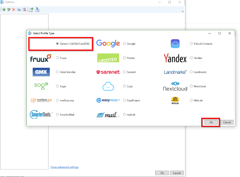Select the Yandex radio button
The height and width of the screenshot is (177, 240).
click(191, 58)
